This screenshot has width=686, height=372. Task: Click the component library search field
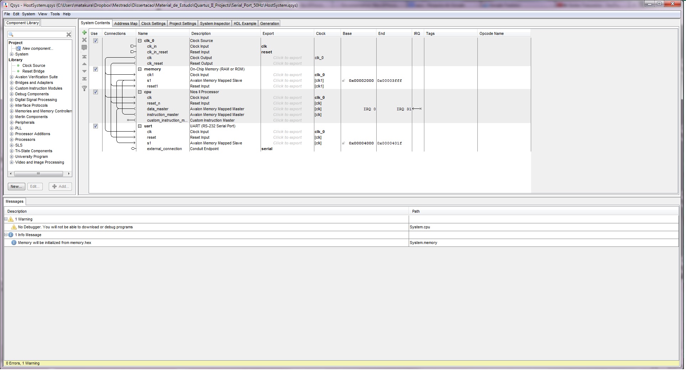[40, 34]
